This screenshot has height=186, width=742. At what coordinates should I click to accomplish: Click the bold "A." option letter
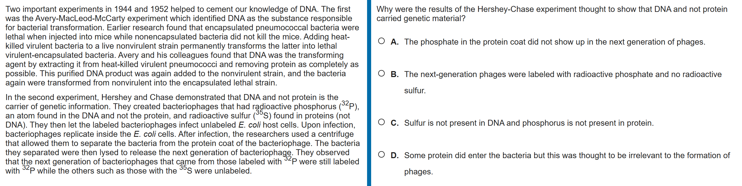point(395,42)
